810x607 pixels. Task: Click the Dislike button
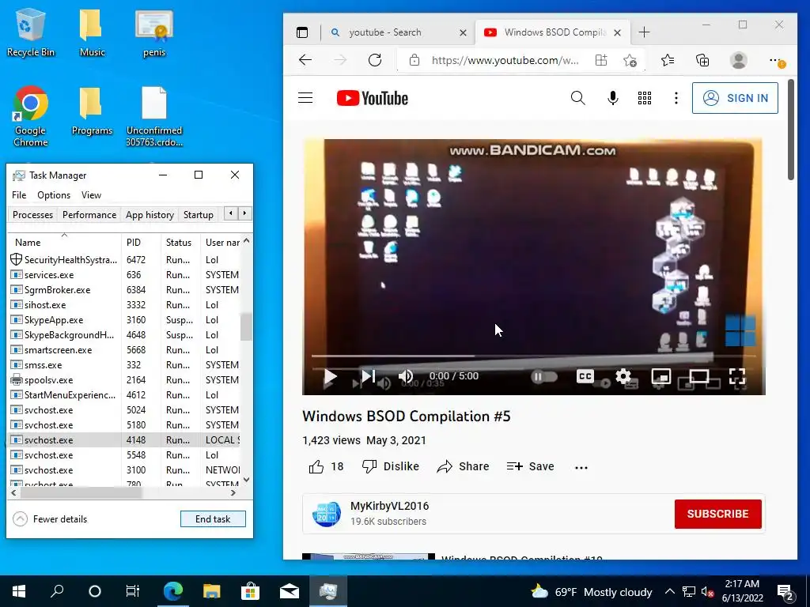click(x=391, y=466)
